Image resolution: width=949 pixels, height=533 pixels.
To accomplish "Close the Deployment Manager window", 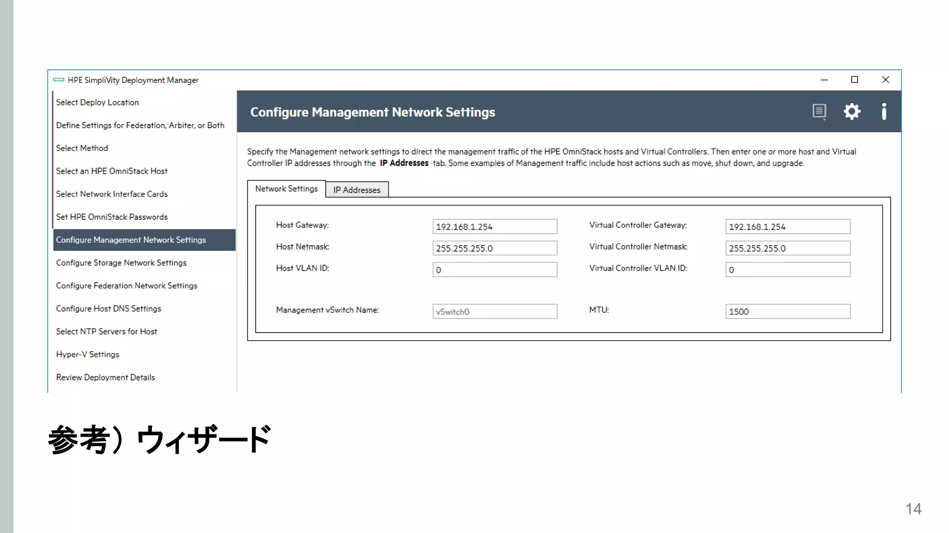I will [x=886, y=80].
